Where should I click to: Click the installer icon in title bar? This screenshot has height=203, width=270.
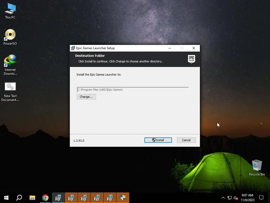73,48
